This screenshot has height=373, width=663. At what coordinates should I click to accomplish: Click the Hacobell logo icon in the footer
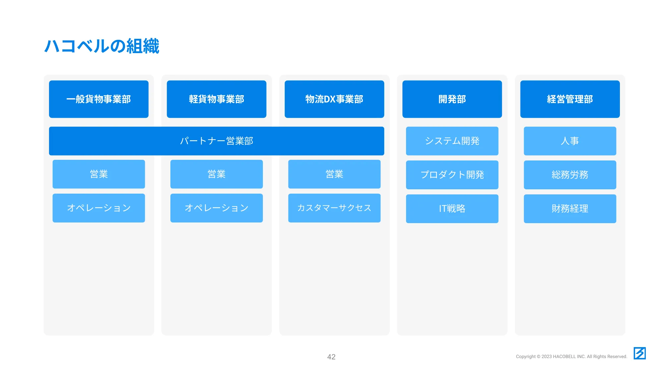click(x=639, y=353)
